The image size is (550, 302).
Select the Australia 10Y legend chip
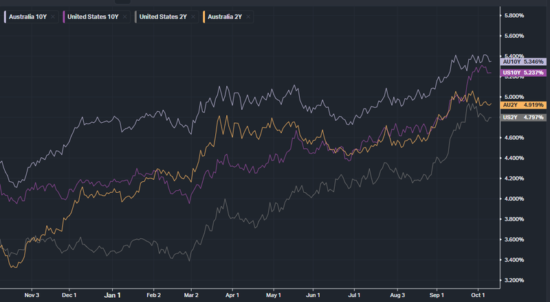click(x=31, y=17)
